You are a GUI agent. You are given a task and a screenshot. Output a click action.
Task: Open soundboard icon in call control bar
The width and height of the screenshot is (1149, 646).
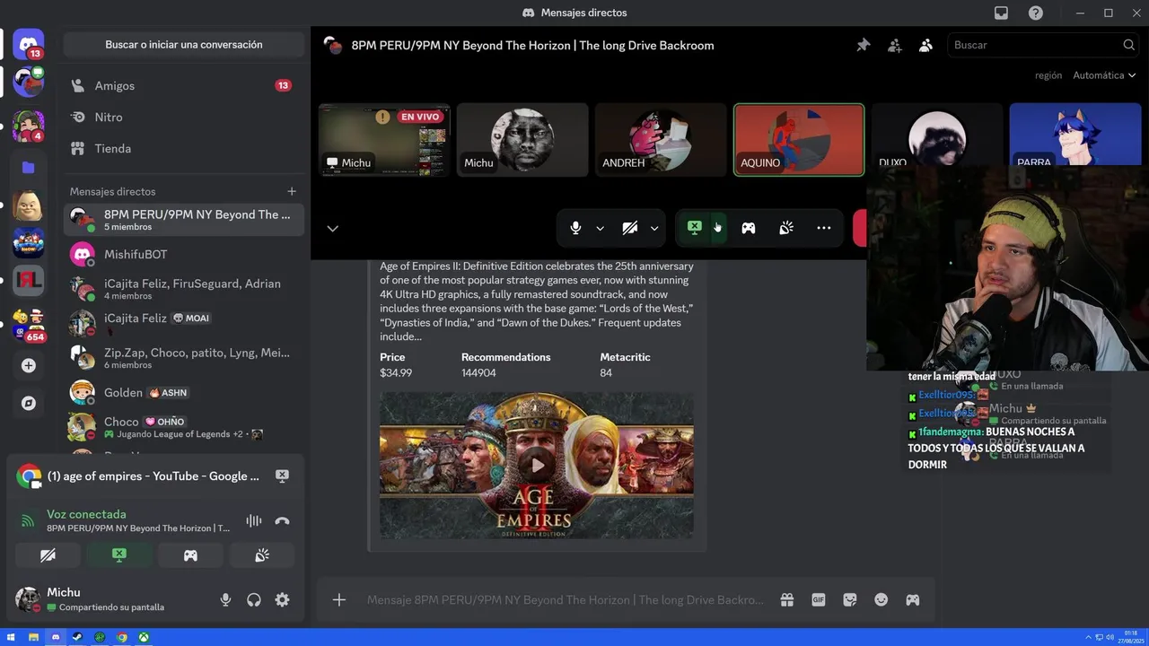point(785,228)
